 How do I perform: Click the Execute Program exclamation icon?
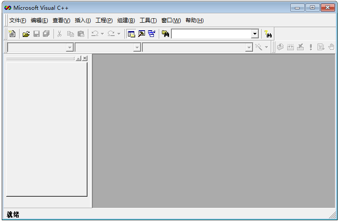click(311, 47)
